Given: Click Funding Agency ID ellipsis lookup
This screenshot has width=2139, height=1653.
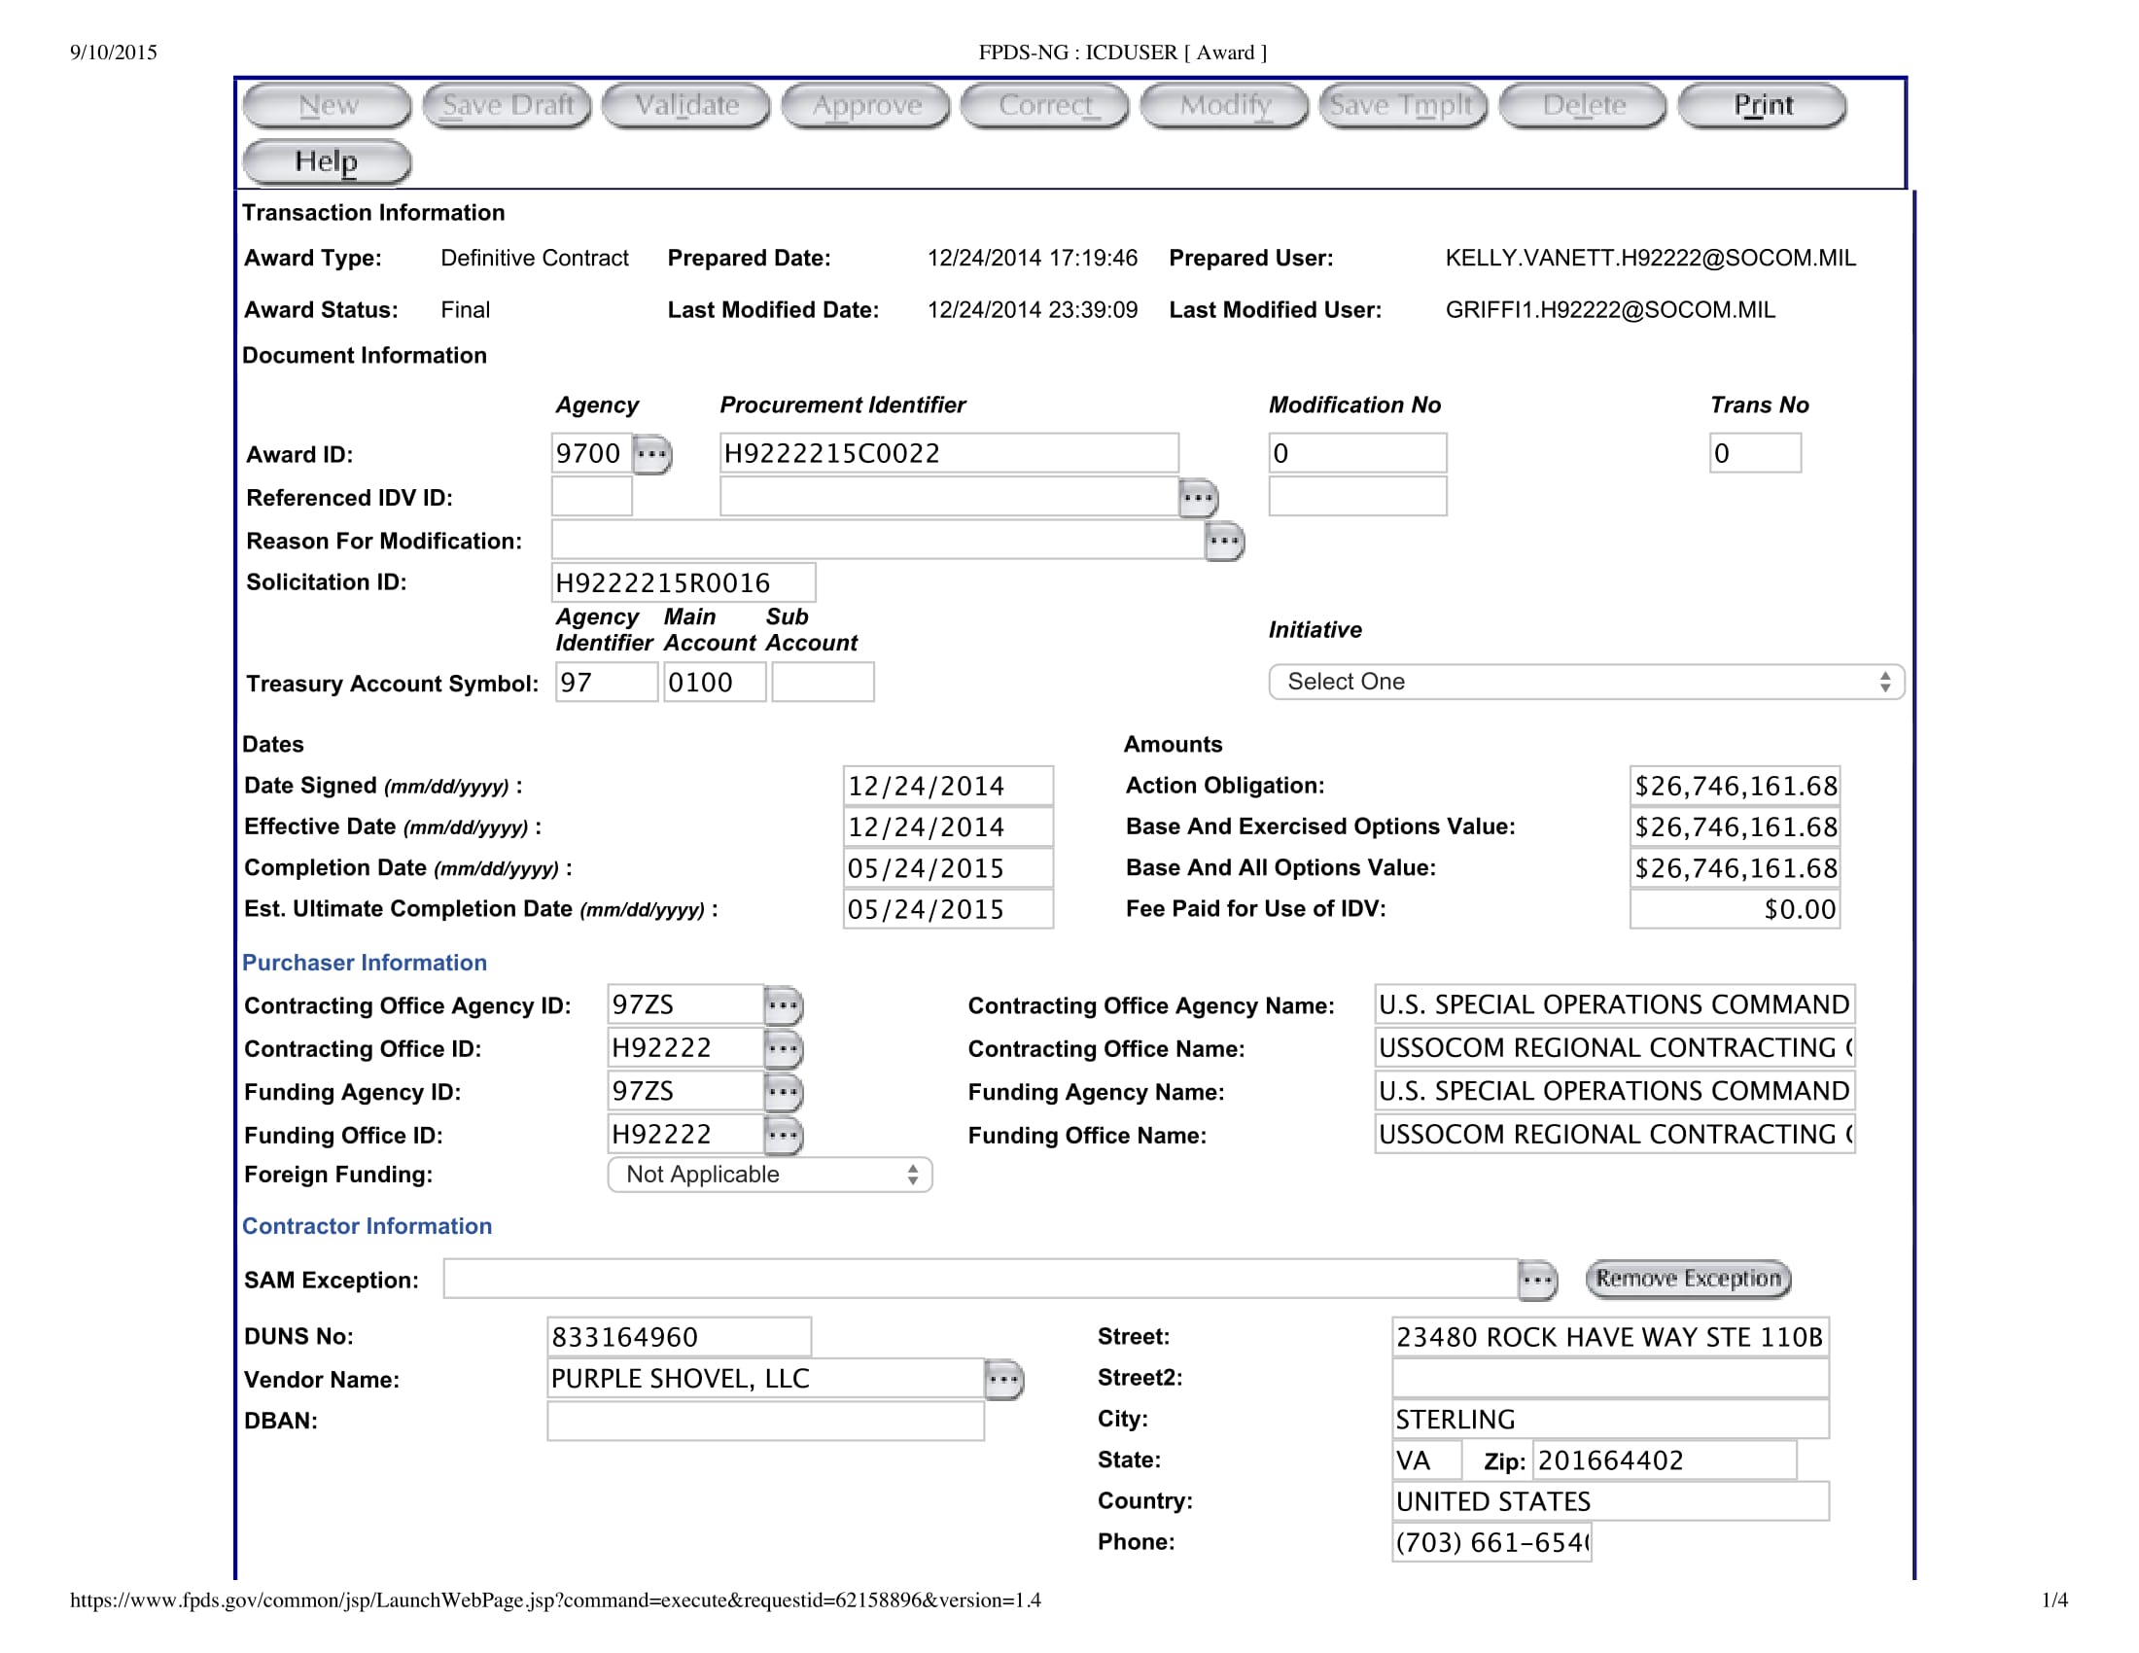Looking at the screenshot, I should tap(783, 1092).
